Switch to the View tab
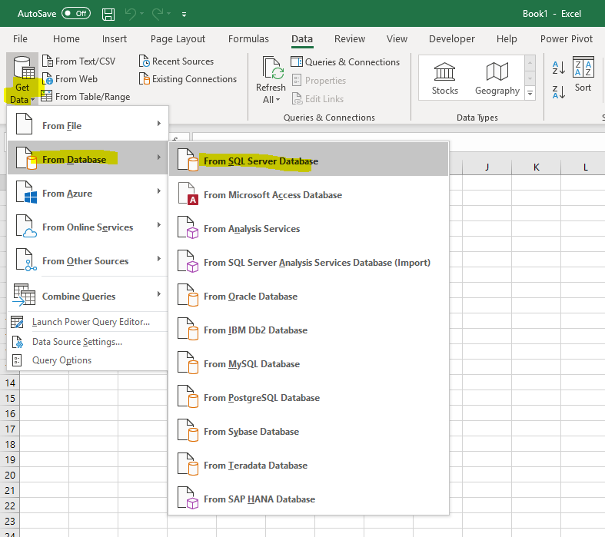This screenshot has width=605, height=537. pyautogui.click(x=397, y=39)
